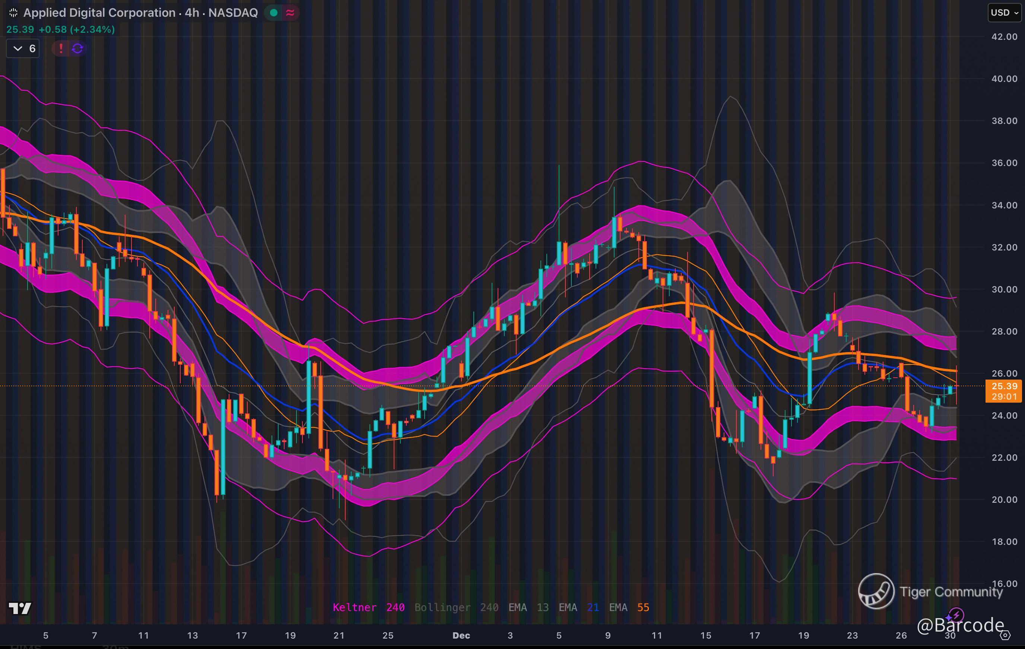This screenshot has width=1025, height=649.
Task: Click the EMA 13 legend label
Action: (x=528, y=607)
